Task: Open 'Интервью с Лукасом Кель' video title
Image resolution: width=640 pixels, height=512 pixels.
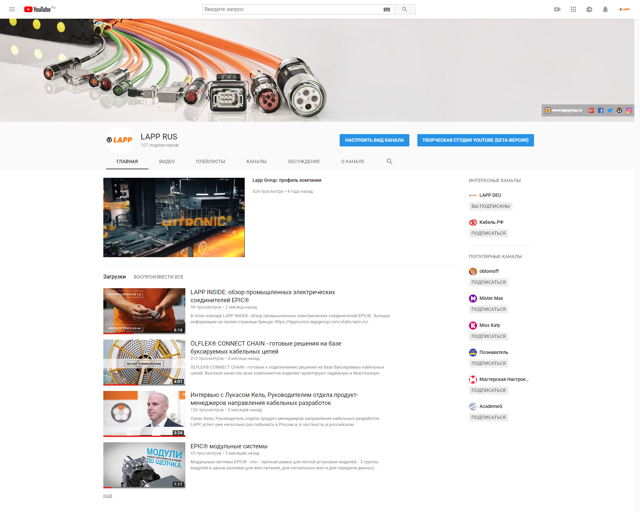Action: [275, 399]
